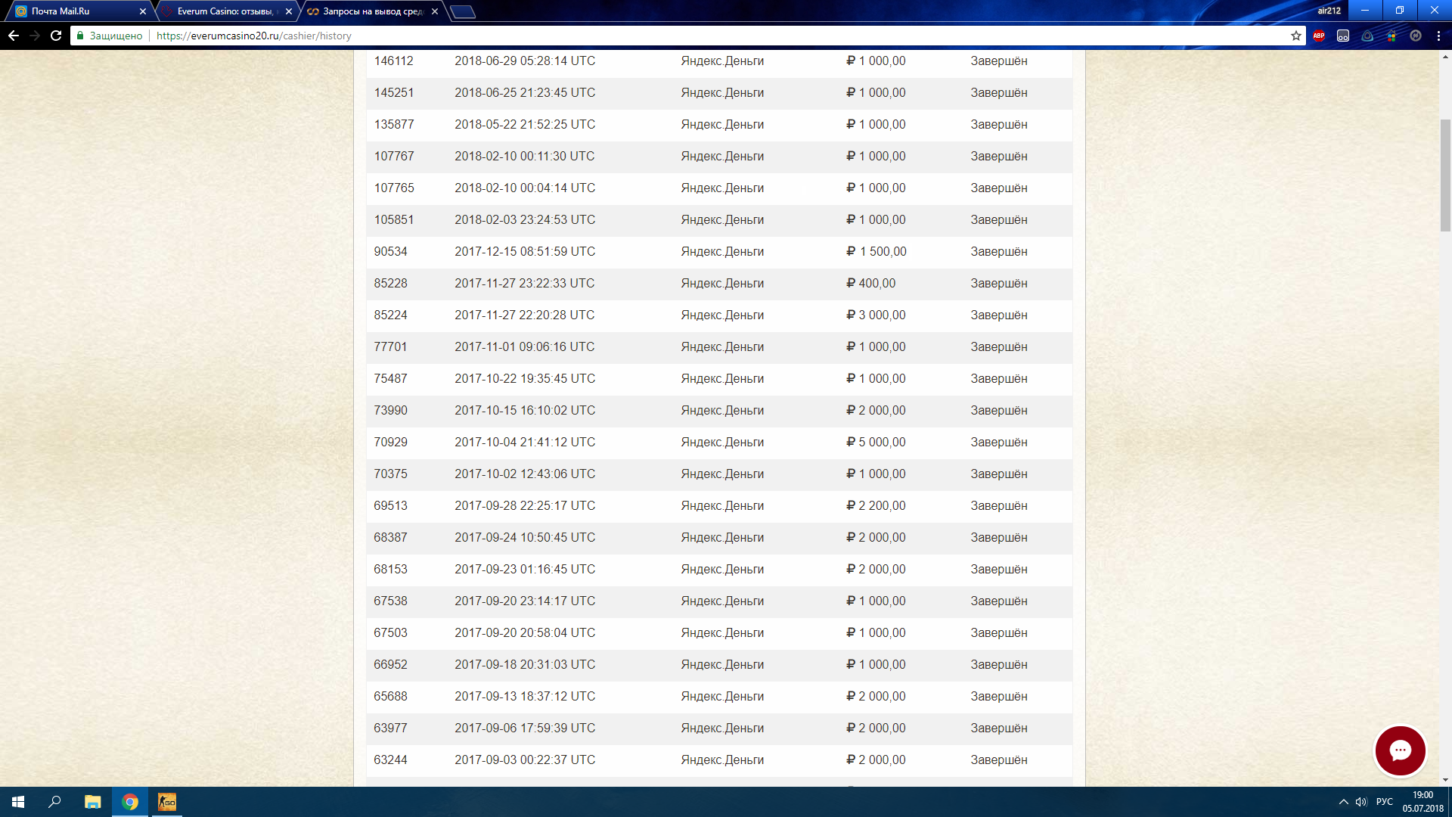
Task: Open the Chrome three-dot menu
Action: 1438,36
